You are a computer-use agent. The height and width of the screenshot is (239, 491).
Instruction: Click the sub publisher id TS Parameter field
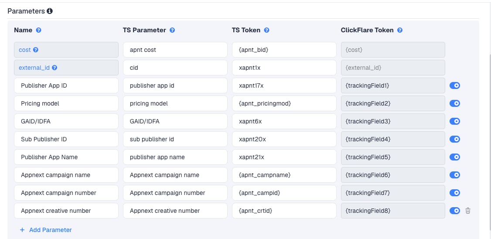click(x=175, y=139)
